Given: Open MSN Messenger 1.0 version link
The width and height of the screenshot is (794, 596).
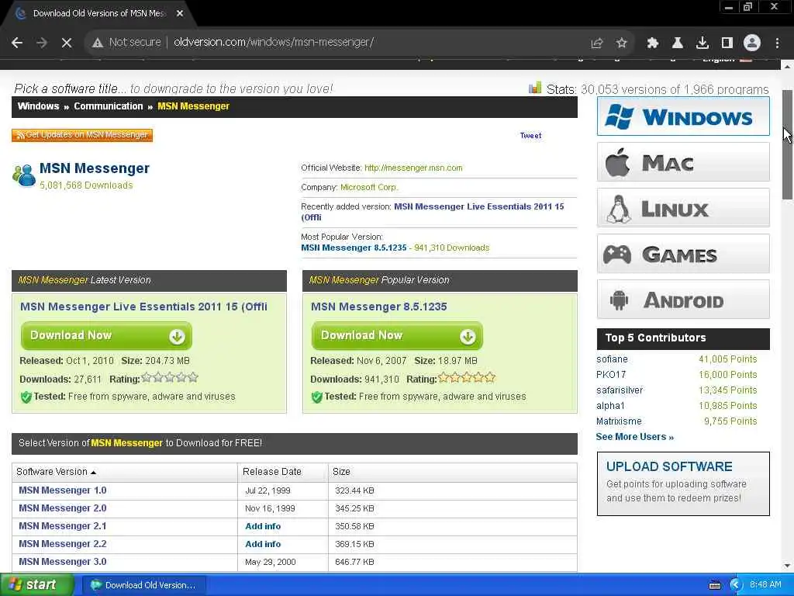Looking at the screenshot, I should tap(62, 490).
